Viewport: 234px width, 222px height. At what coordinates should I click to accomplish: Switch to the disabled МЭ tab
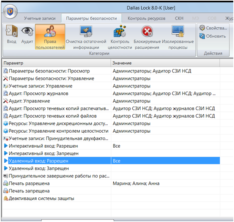tap(196, 18)
